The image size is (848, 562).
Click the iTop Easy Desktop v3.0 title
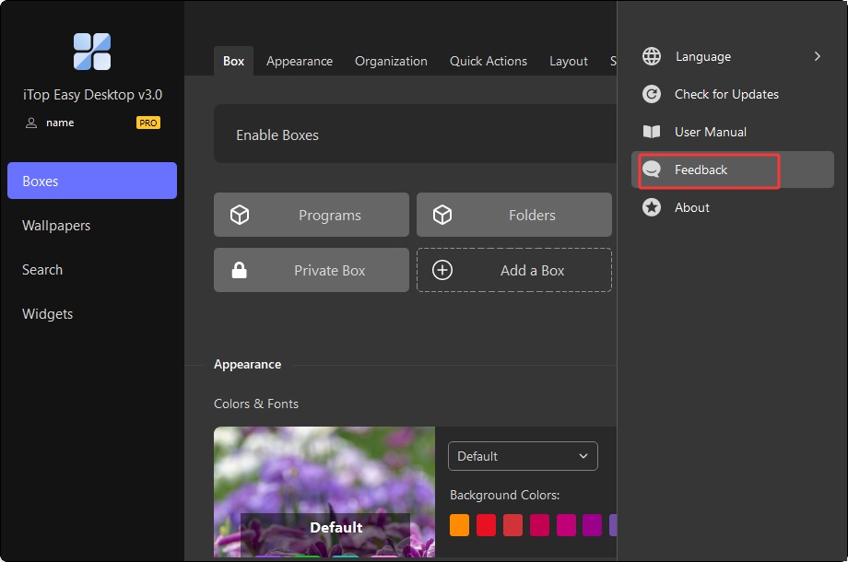tap(92, 95)
